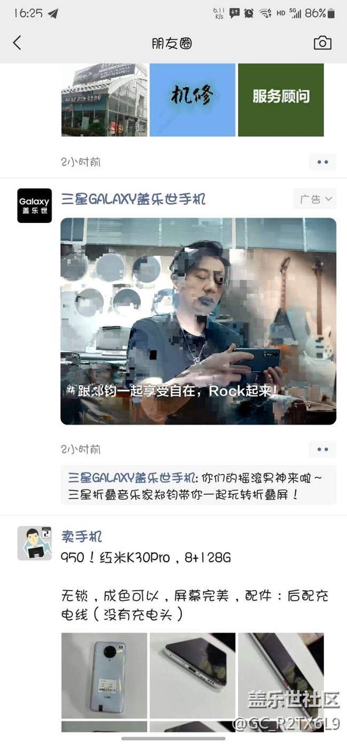347x745 pixels.
Task: View the 服务顾问 green image
Action: click(281, 100)
